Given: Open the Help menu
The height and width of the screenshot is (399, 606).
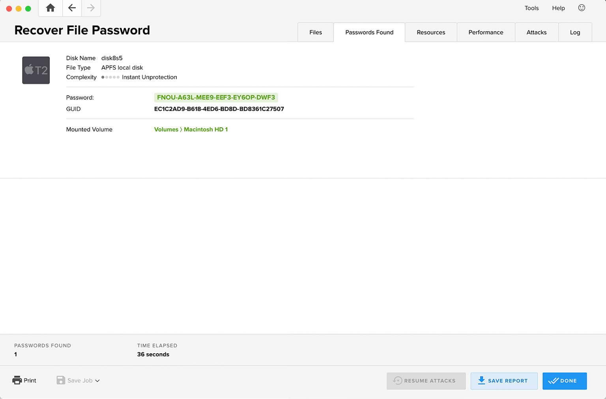Looking at the screenshot, I should coord(558,8).
